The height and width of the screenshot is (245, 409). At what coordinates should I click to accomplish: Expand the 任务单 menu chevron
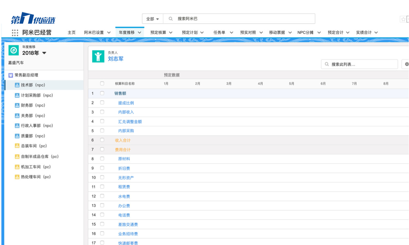231,33
